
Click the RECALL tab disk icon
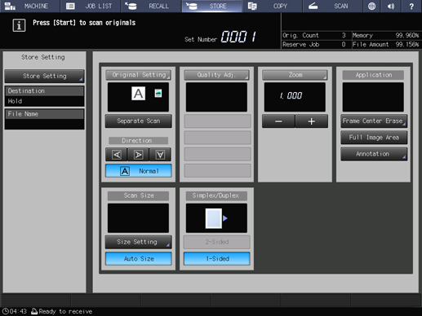click(131, 6)
